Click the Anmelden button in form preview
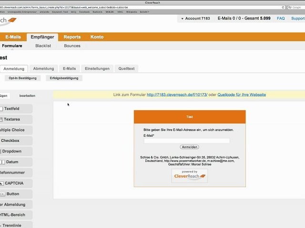Viewport: 305px width, 228px height. (x=190, y=147)
